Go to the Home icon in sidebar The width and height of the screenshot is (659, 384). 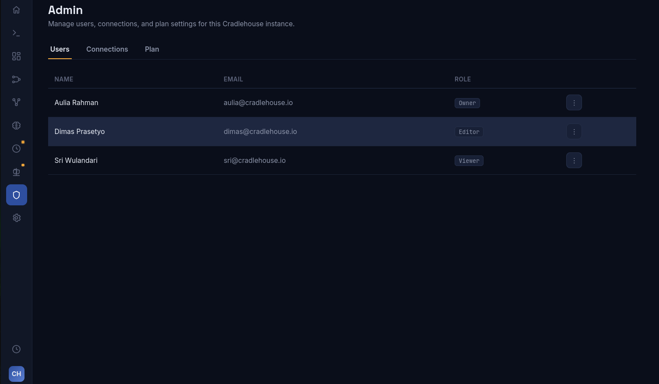pos(16,10)
